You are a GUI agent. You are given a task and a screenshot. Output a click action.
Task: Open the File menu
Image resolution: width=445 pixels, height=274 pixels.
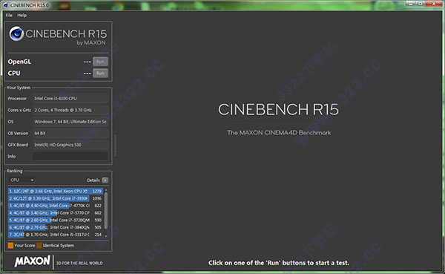[x=9, y=16]
